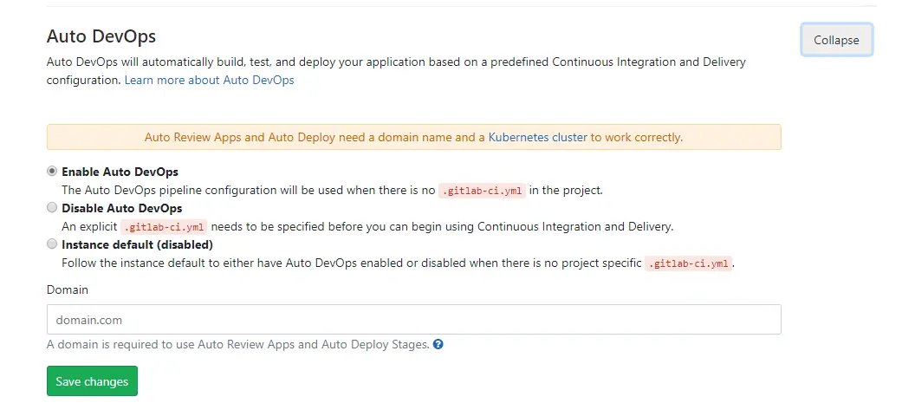The height and width of the screenshot is (416, 915).
Task: Collapse the Auto DevOps section
Action: coord(837,40)
